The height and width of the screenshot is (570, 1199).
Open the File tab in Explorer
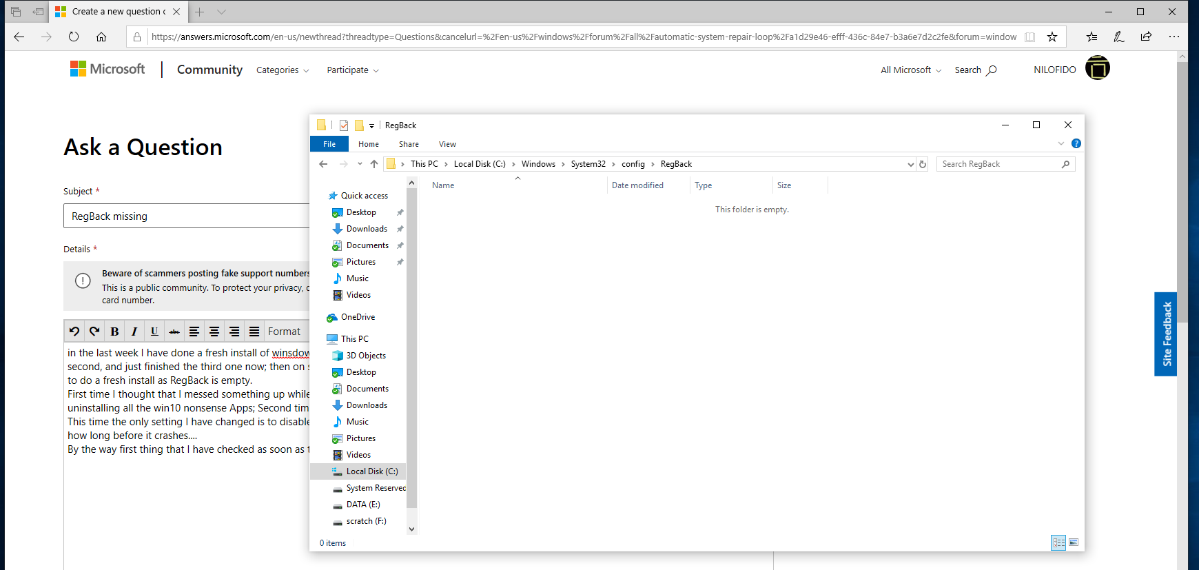[329, 144]
